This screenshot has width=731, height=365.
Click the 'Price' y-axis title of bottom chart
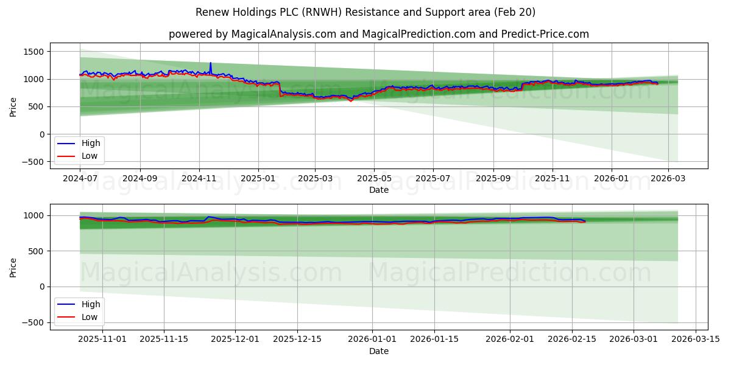pos(13,267)
